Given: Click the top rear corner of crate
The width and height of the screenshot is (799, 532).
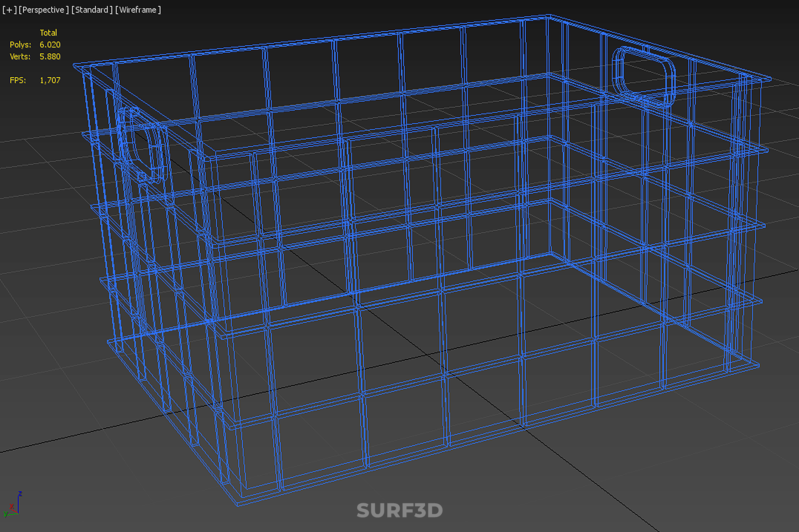Looking at the screenshot, I should tap(549, 16).
